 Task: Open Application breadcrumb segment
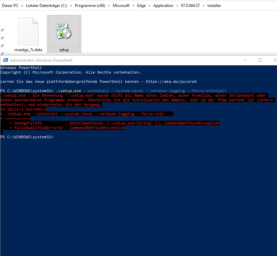163,6
